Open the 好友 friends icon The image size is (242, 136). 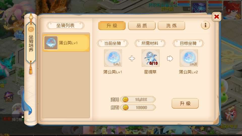(9, 96)
